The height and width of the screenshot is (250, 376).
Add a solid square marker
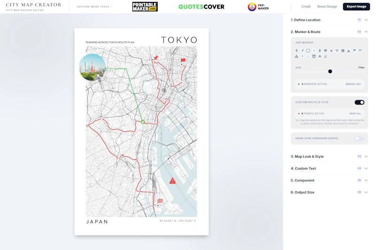pyautogui.click(x=343, y=51)
